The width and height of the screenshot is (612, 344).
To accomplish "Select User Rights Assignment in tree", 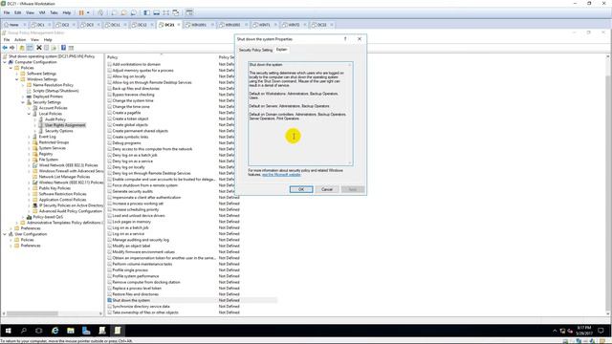I will point(65,125).
